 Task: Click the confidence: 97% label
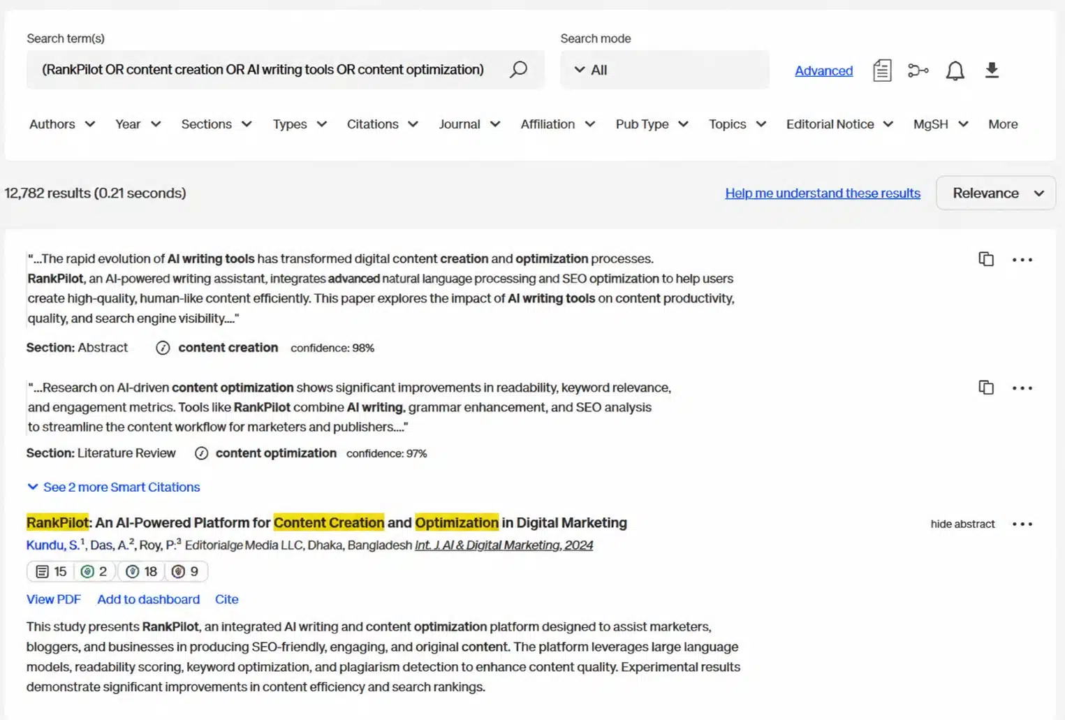(x=386, y=453)
